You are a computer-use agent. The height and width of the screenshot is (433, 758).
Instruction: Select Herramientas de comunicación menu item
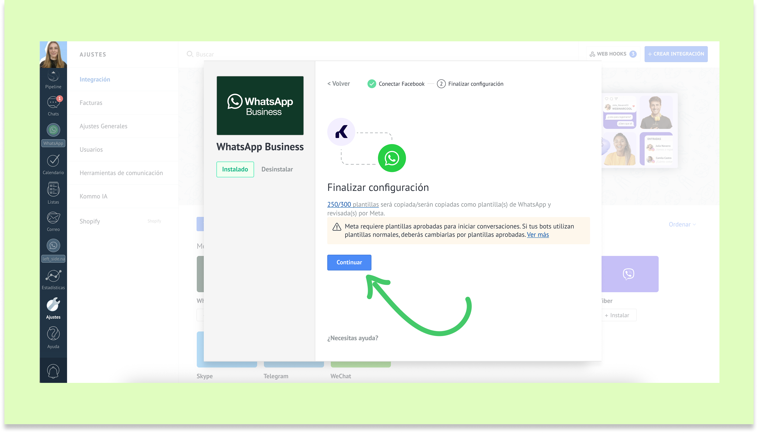coord(121,173)
